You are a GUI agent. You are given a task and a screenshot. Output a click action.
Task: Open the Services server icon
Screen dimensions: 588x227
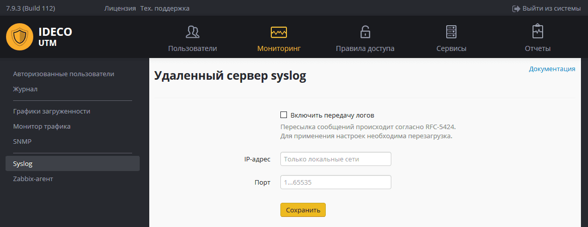(x=451, y=32)
